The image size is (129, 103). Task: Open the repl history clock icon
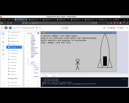(40, 28)
